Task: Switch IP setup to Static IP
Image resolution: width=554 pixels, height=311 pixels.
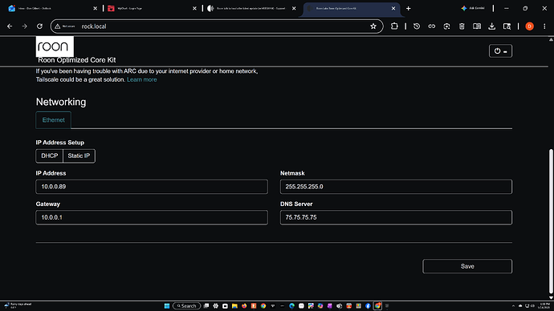Action: (79, 155)
